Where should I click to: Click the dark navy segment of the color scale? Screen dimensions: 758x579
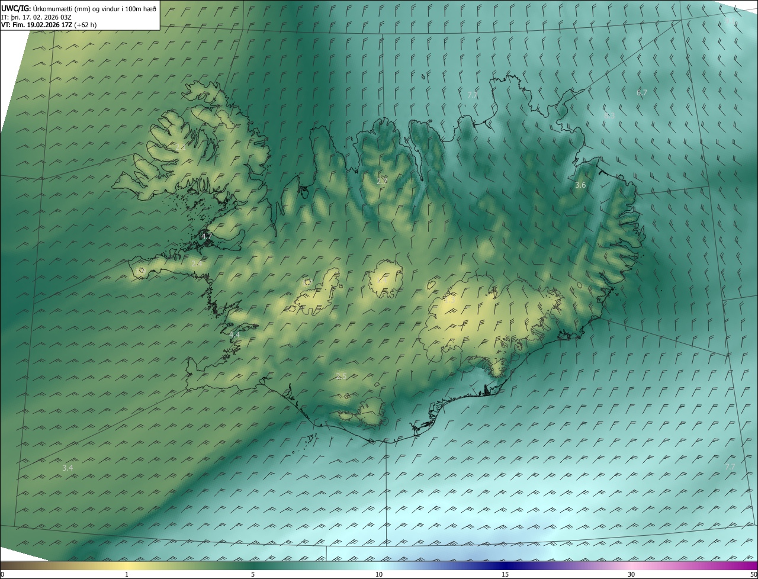(505, 566)
